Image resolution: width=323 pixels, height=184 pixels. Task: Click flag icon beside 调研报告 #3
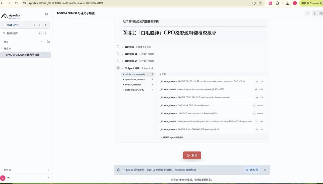pos(118,61)
